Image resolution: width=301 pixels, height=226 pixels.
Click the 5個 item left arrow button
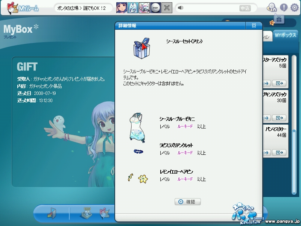pos(266,83)
